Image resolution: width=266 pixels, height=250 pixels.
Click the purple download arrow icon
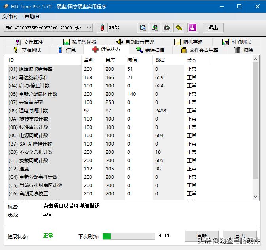[x=192, y=28]
